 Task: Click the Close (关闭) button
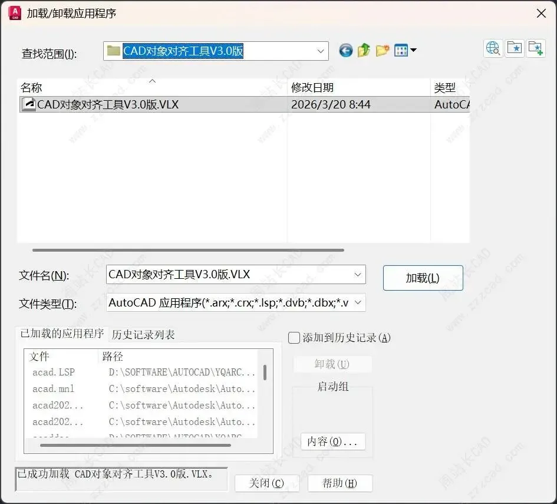(267, 483)
